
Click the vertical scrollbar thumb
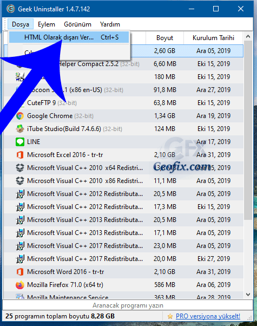tap(248, 131)
